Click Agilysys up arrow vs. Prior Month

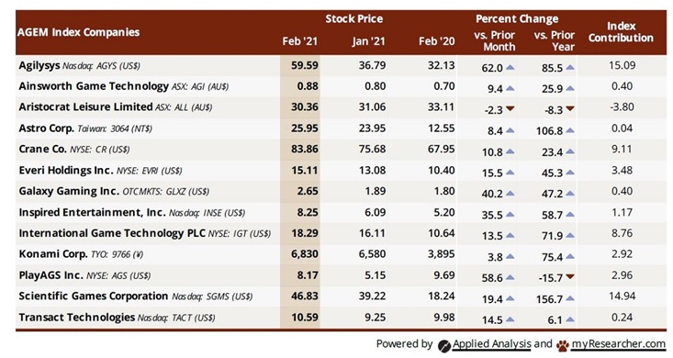(510, 67)
